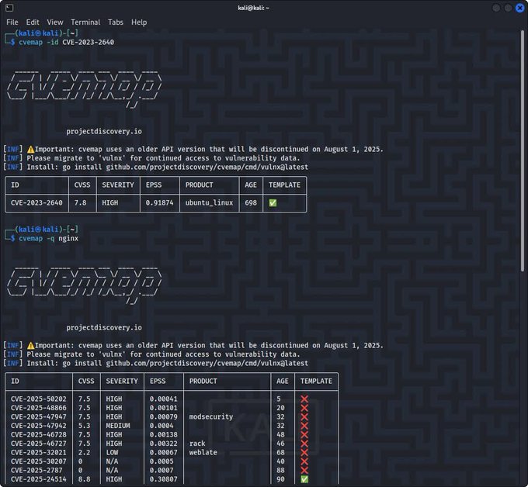
Task: Click the 'CVE-2025-48866' table entry
Action: (x=39, y=408)
